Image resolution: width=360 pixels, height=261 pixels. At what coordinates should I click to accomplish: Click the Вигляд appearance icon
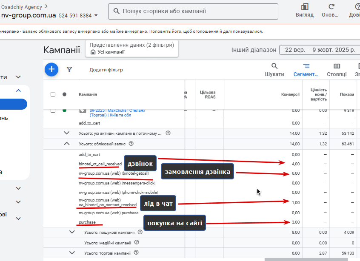pos(304,10)
